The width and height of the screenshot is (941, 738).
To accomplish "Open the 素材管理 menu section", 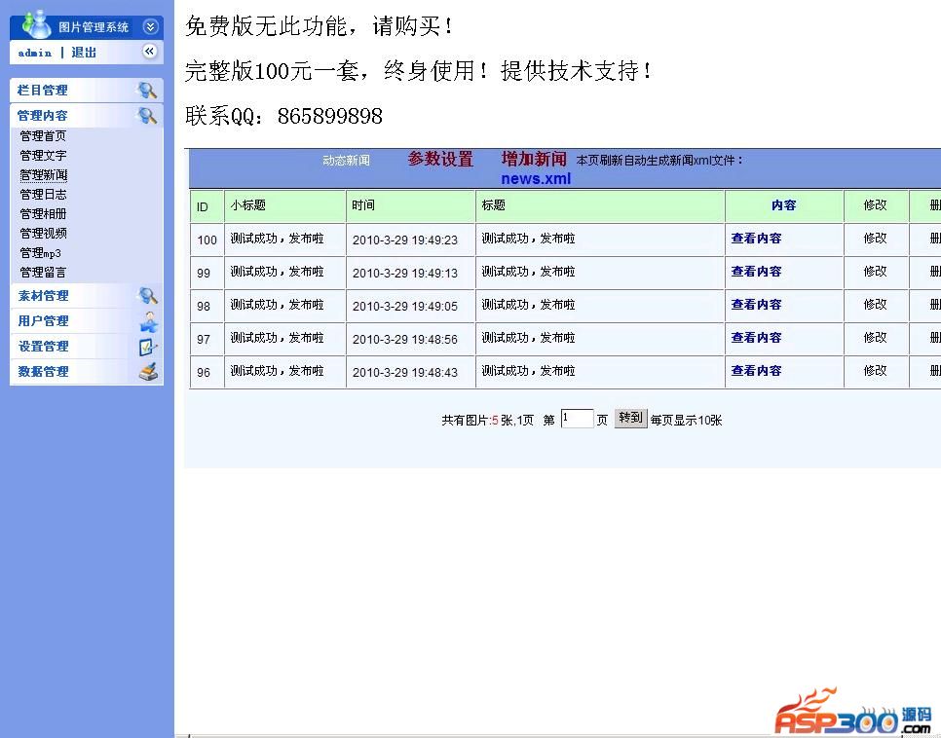I will (x=43, y=296).
